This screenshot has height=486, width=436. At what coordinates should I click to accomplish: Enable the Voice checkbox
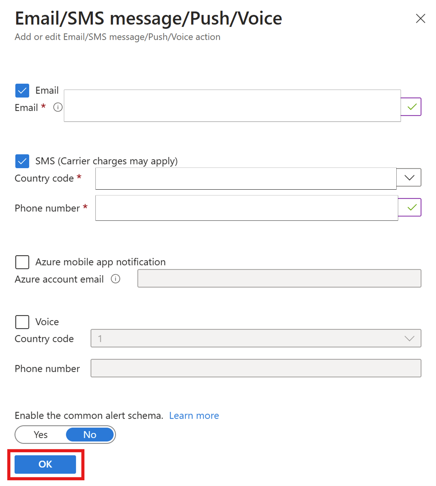coord(22,322)
